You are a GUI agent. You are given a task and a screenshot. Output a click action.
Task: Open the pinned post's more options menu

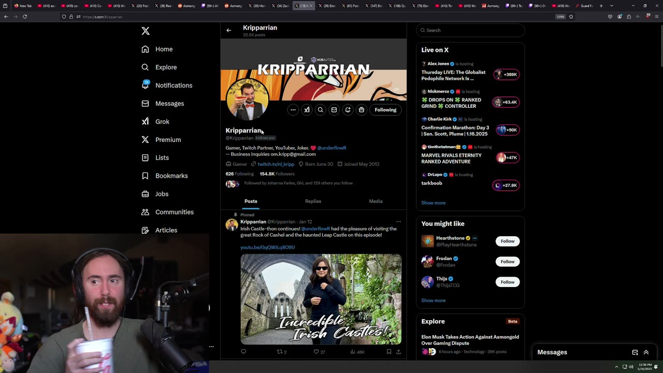click(398, 222)
